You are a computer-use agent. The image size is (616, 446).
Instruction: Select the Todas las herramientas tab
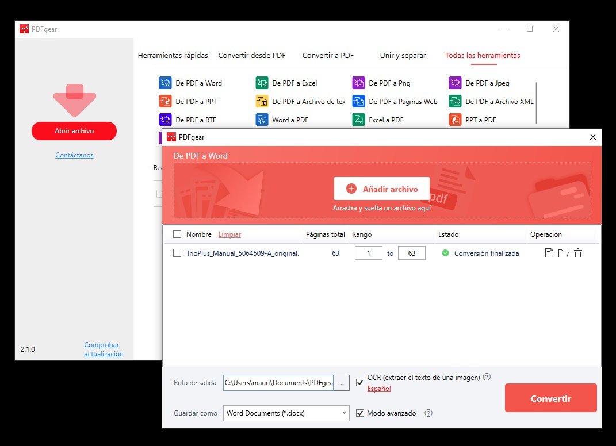point(483,55)
